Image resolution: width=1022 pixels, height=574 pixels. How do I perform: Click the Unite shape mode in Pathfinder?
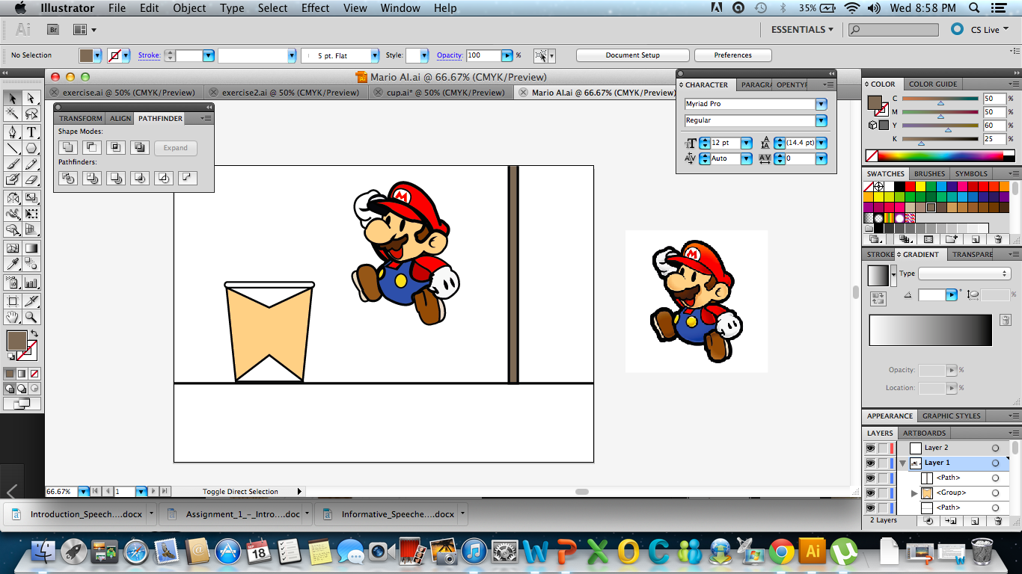click(x=68, y=147)
